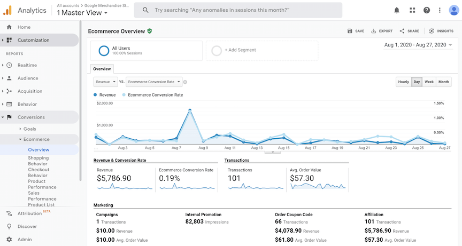
Task: Open the Google apps grid icon
Action: [412, 10]
